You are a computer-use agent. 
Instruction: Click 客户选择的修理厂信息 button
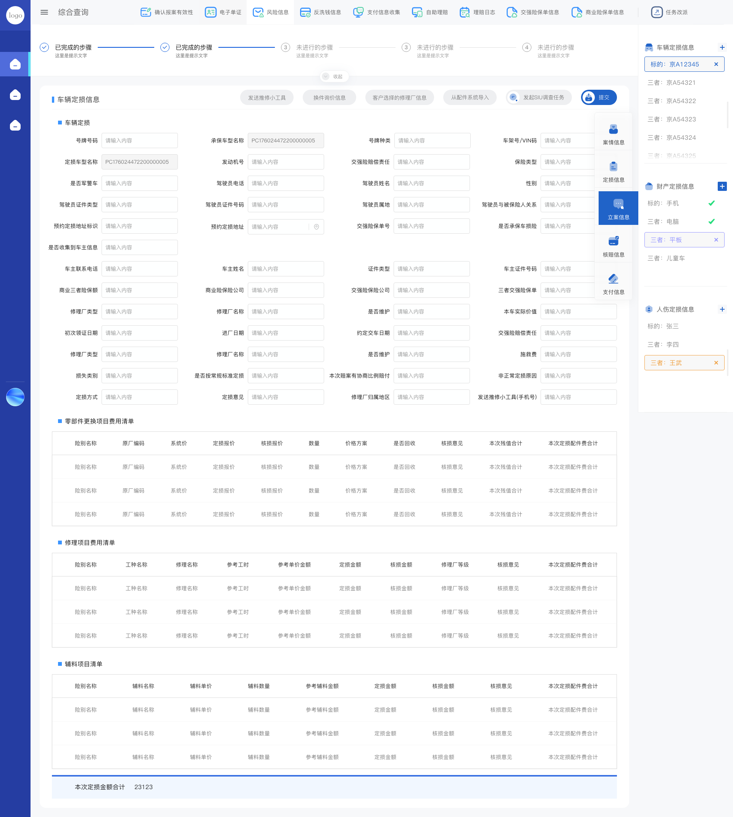point(399,97)
